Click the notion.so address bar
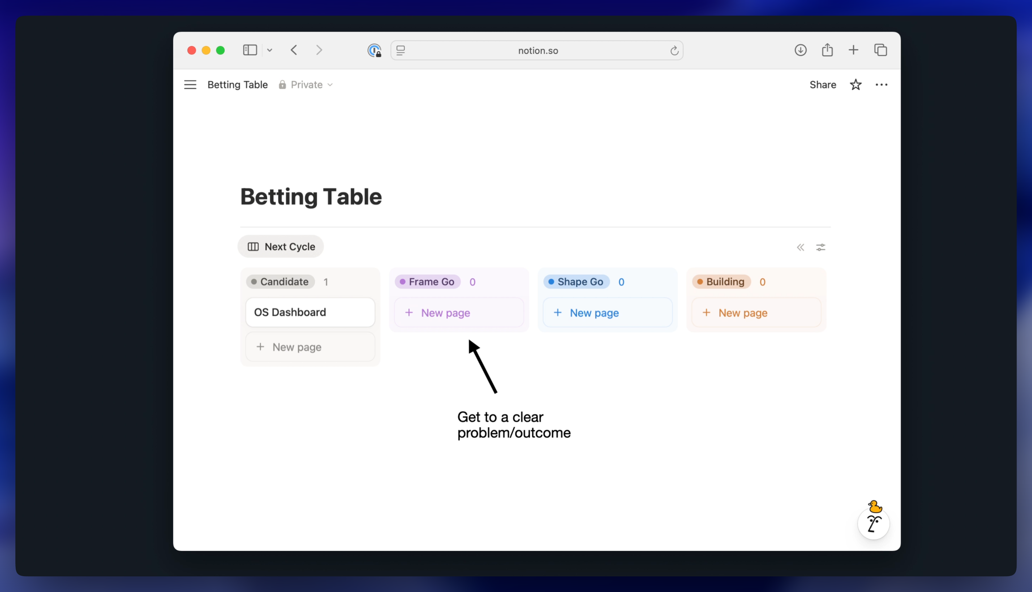1032x592 pixels. click(537, 50)
